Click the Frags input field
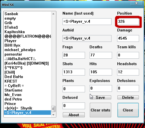Image resolution: width=145 pixels, height=128 pixels. tap(74, 55)
